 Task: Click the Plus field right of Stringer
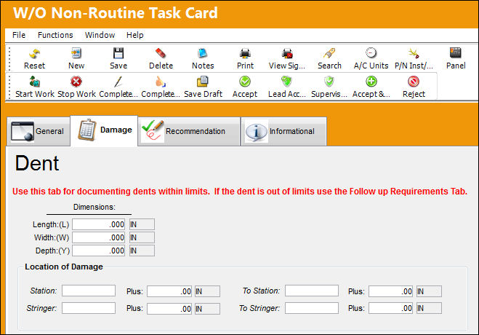point(169,309)
